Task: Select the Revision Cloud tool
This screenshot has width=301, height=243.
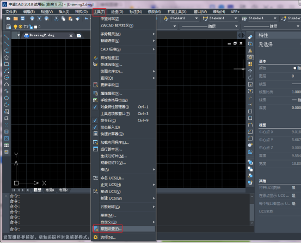Action: point(7,85)
